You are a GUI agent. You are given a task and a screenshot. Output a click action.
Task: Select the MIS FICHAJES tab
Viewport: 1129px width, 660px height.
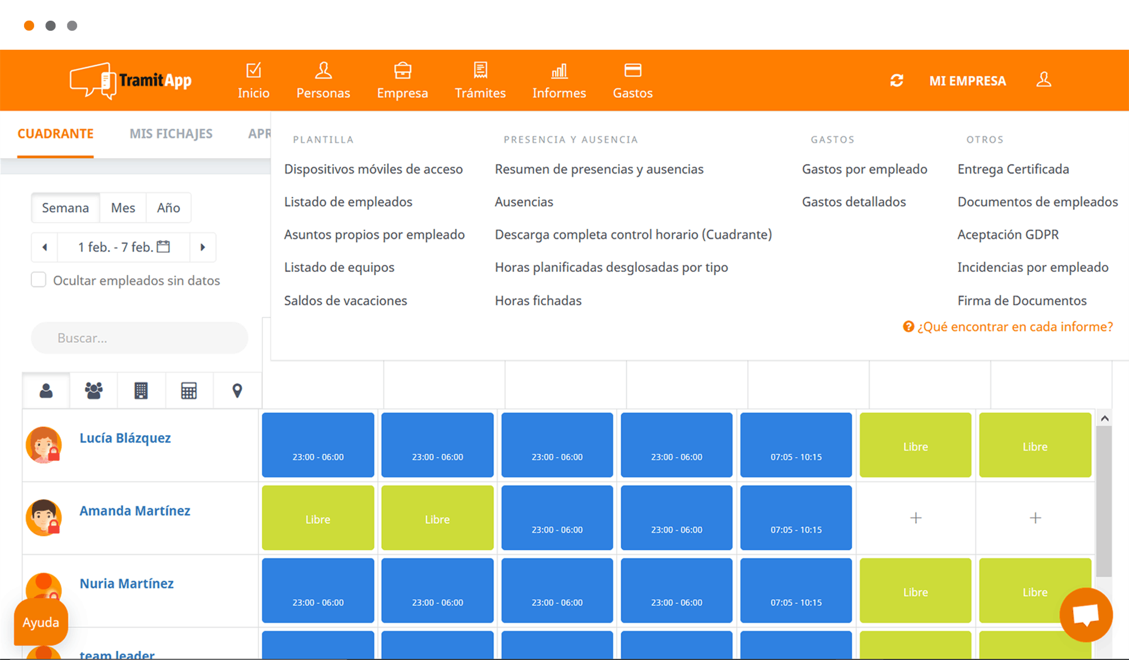click(x=171, y=134)
